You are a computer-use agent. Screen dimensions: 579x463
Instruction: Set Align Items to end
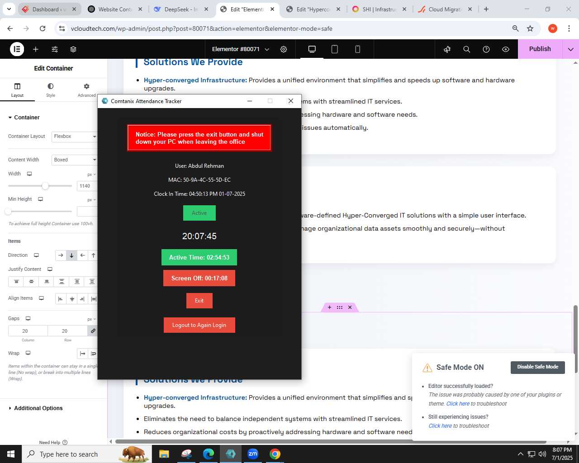coord(82,299)
